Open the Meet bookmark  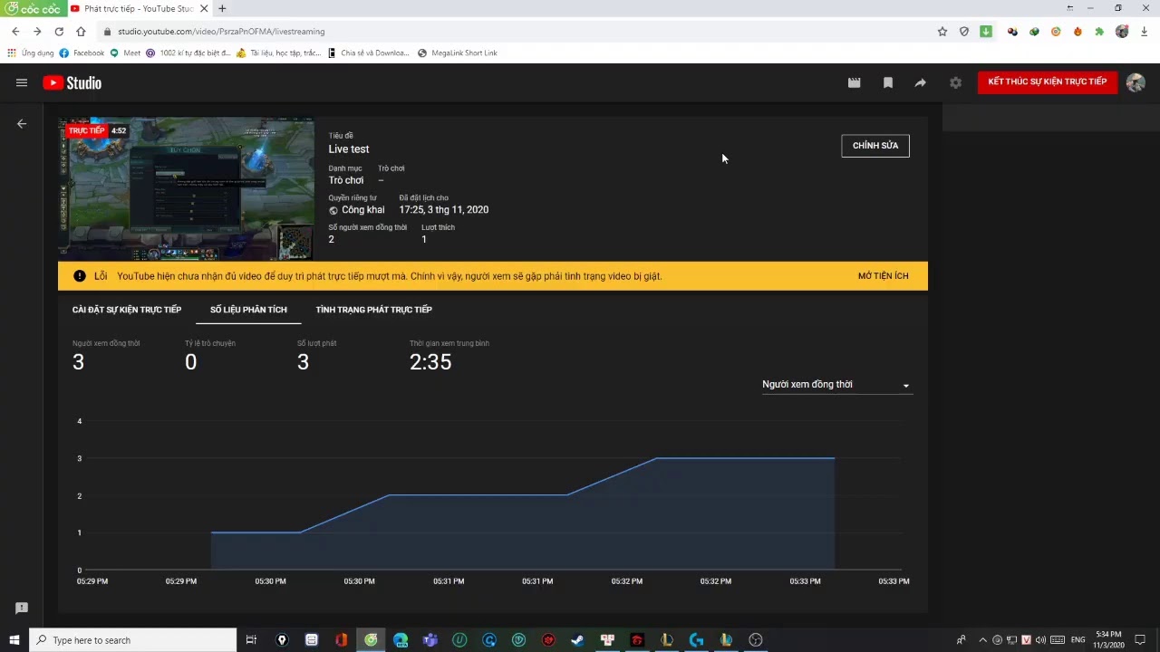coord(125,53)
